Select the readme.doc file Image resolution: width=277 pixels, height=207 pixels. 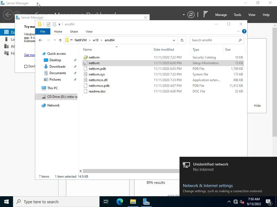[163, 91]
